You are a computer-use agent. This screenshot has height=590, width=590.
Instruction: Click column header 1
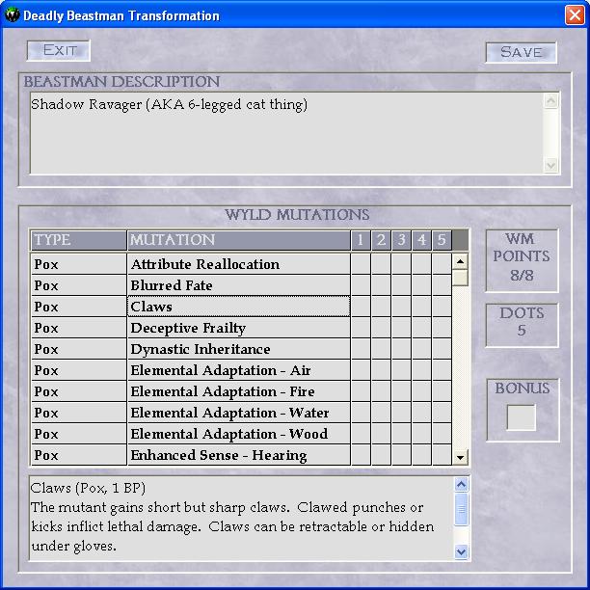[x=361, y=240]
